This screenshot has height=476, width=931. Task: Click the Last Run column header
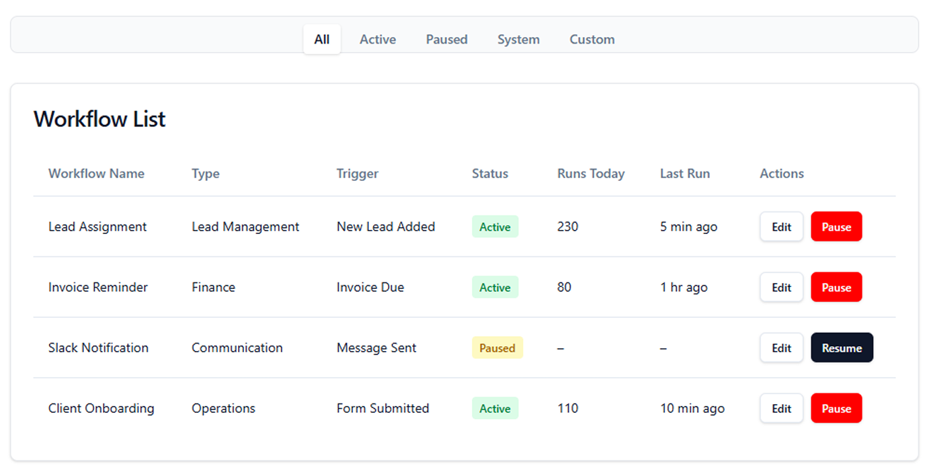coord(684,173)
